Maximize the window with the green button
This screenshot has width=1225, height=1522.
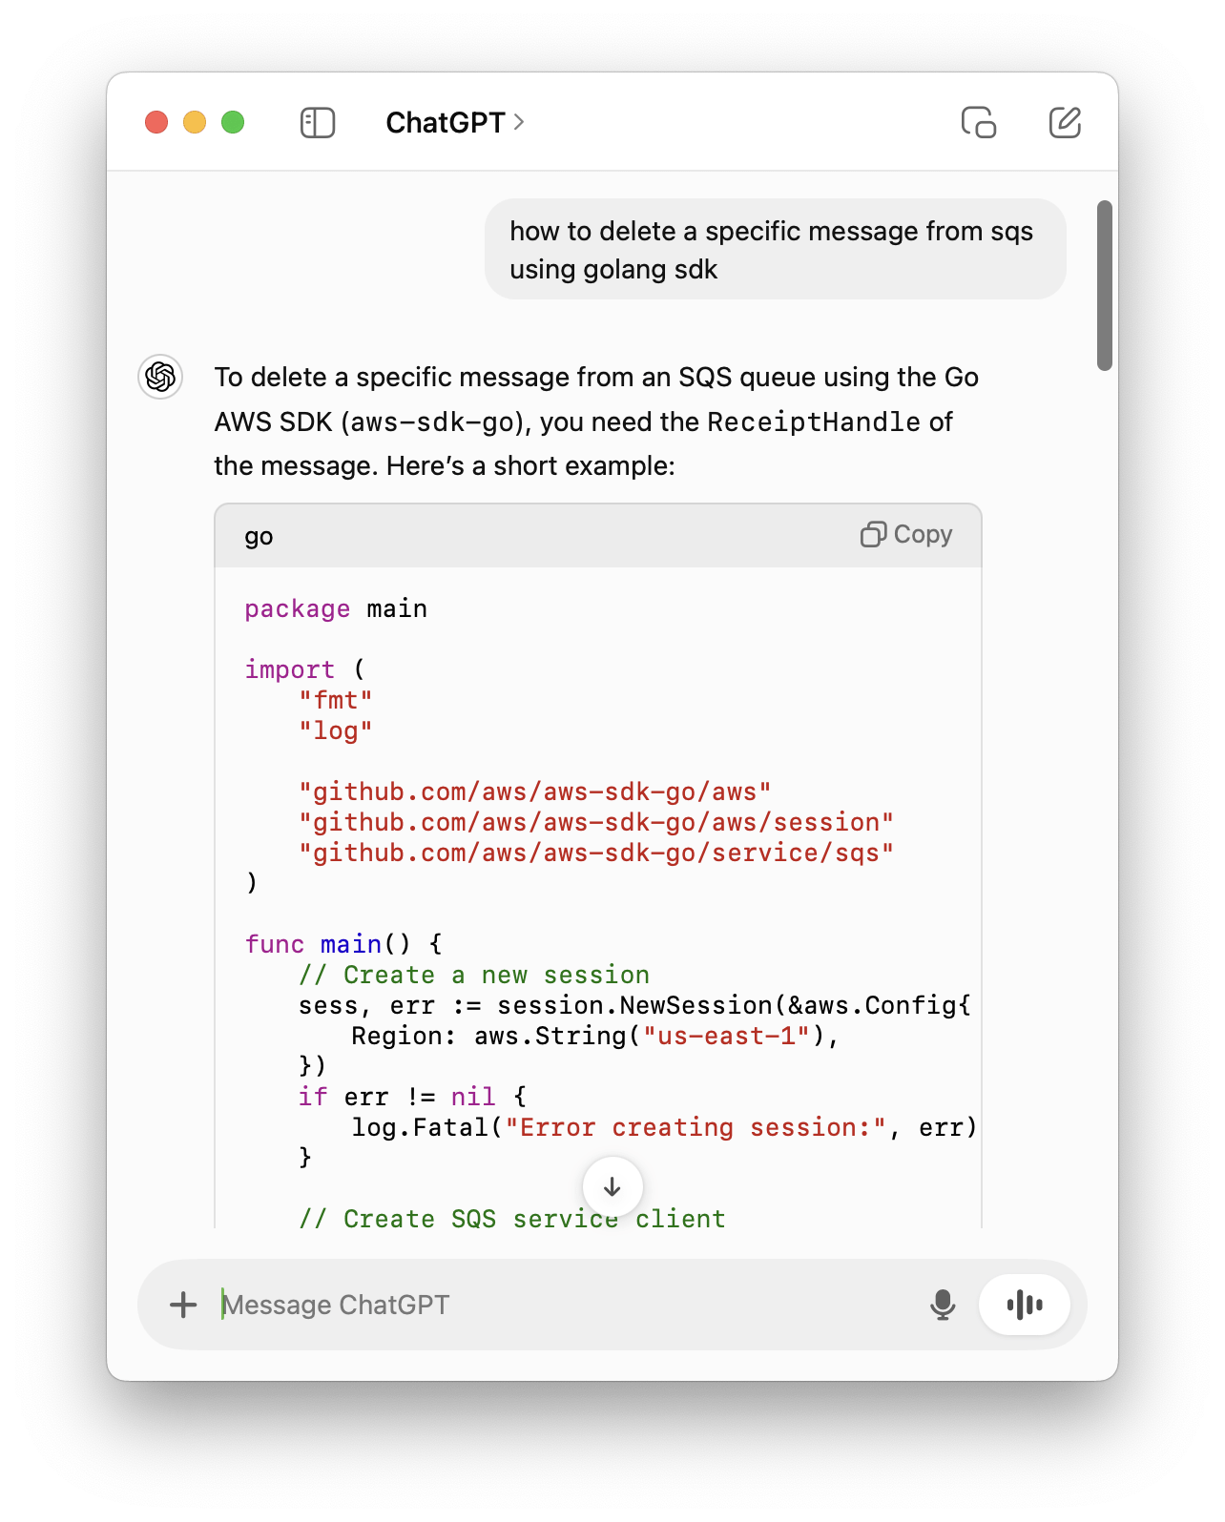coord(233,123)
